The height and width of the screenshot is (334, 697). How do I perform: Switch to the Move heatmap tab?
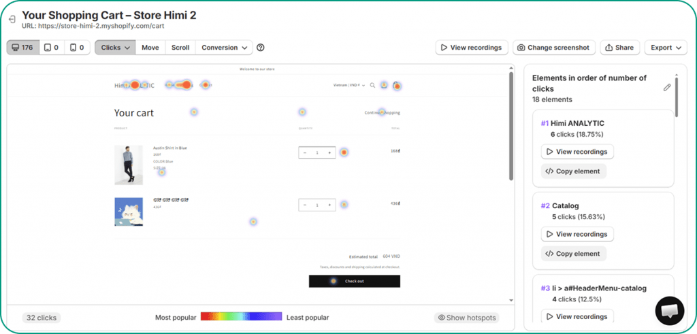click(150, 48)
